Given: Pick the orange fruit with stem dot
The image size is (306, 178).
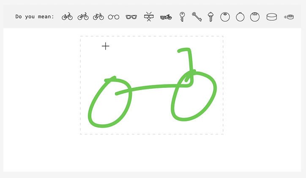Looking at the screenshot, I should pos(225,17).
